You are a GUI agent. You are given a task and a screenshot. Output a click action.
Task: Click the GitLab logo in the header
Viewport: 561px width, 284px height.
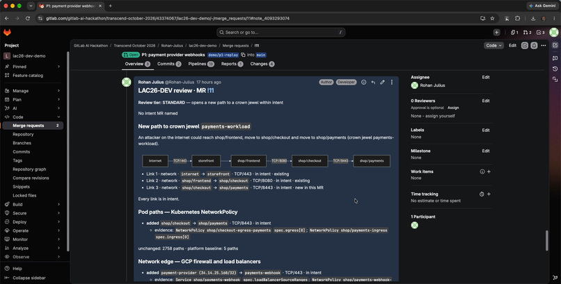(x=7, y=33)
